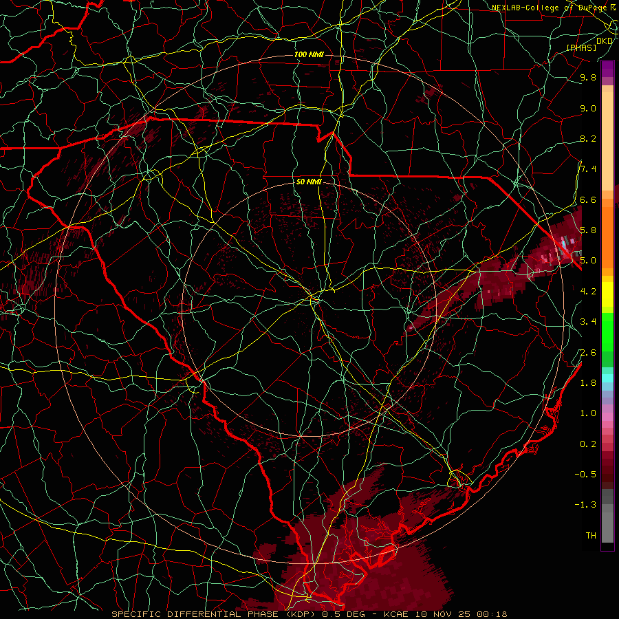Click the "0.2" legend value
The width and height of the screenshot is (619, 619).
tap(588, 444)
